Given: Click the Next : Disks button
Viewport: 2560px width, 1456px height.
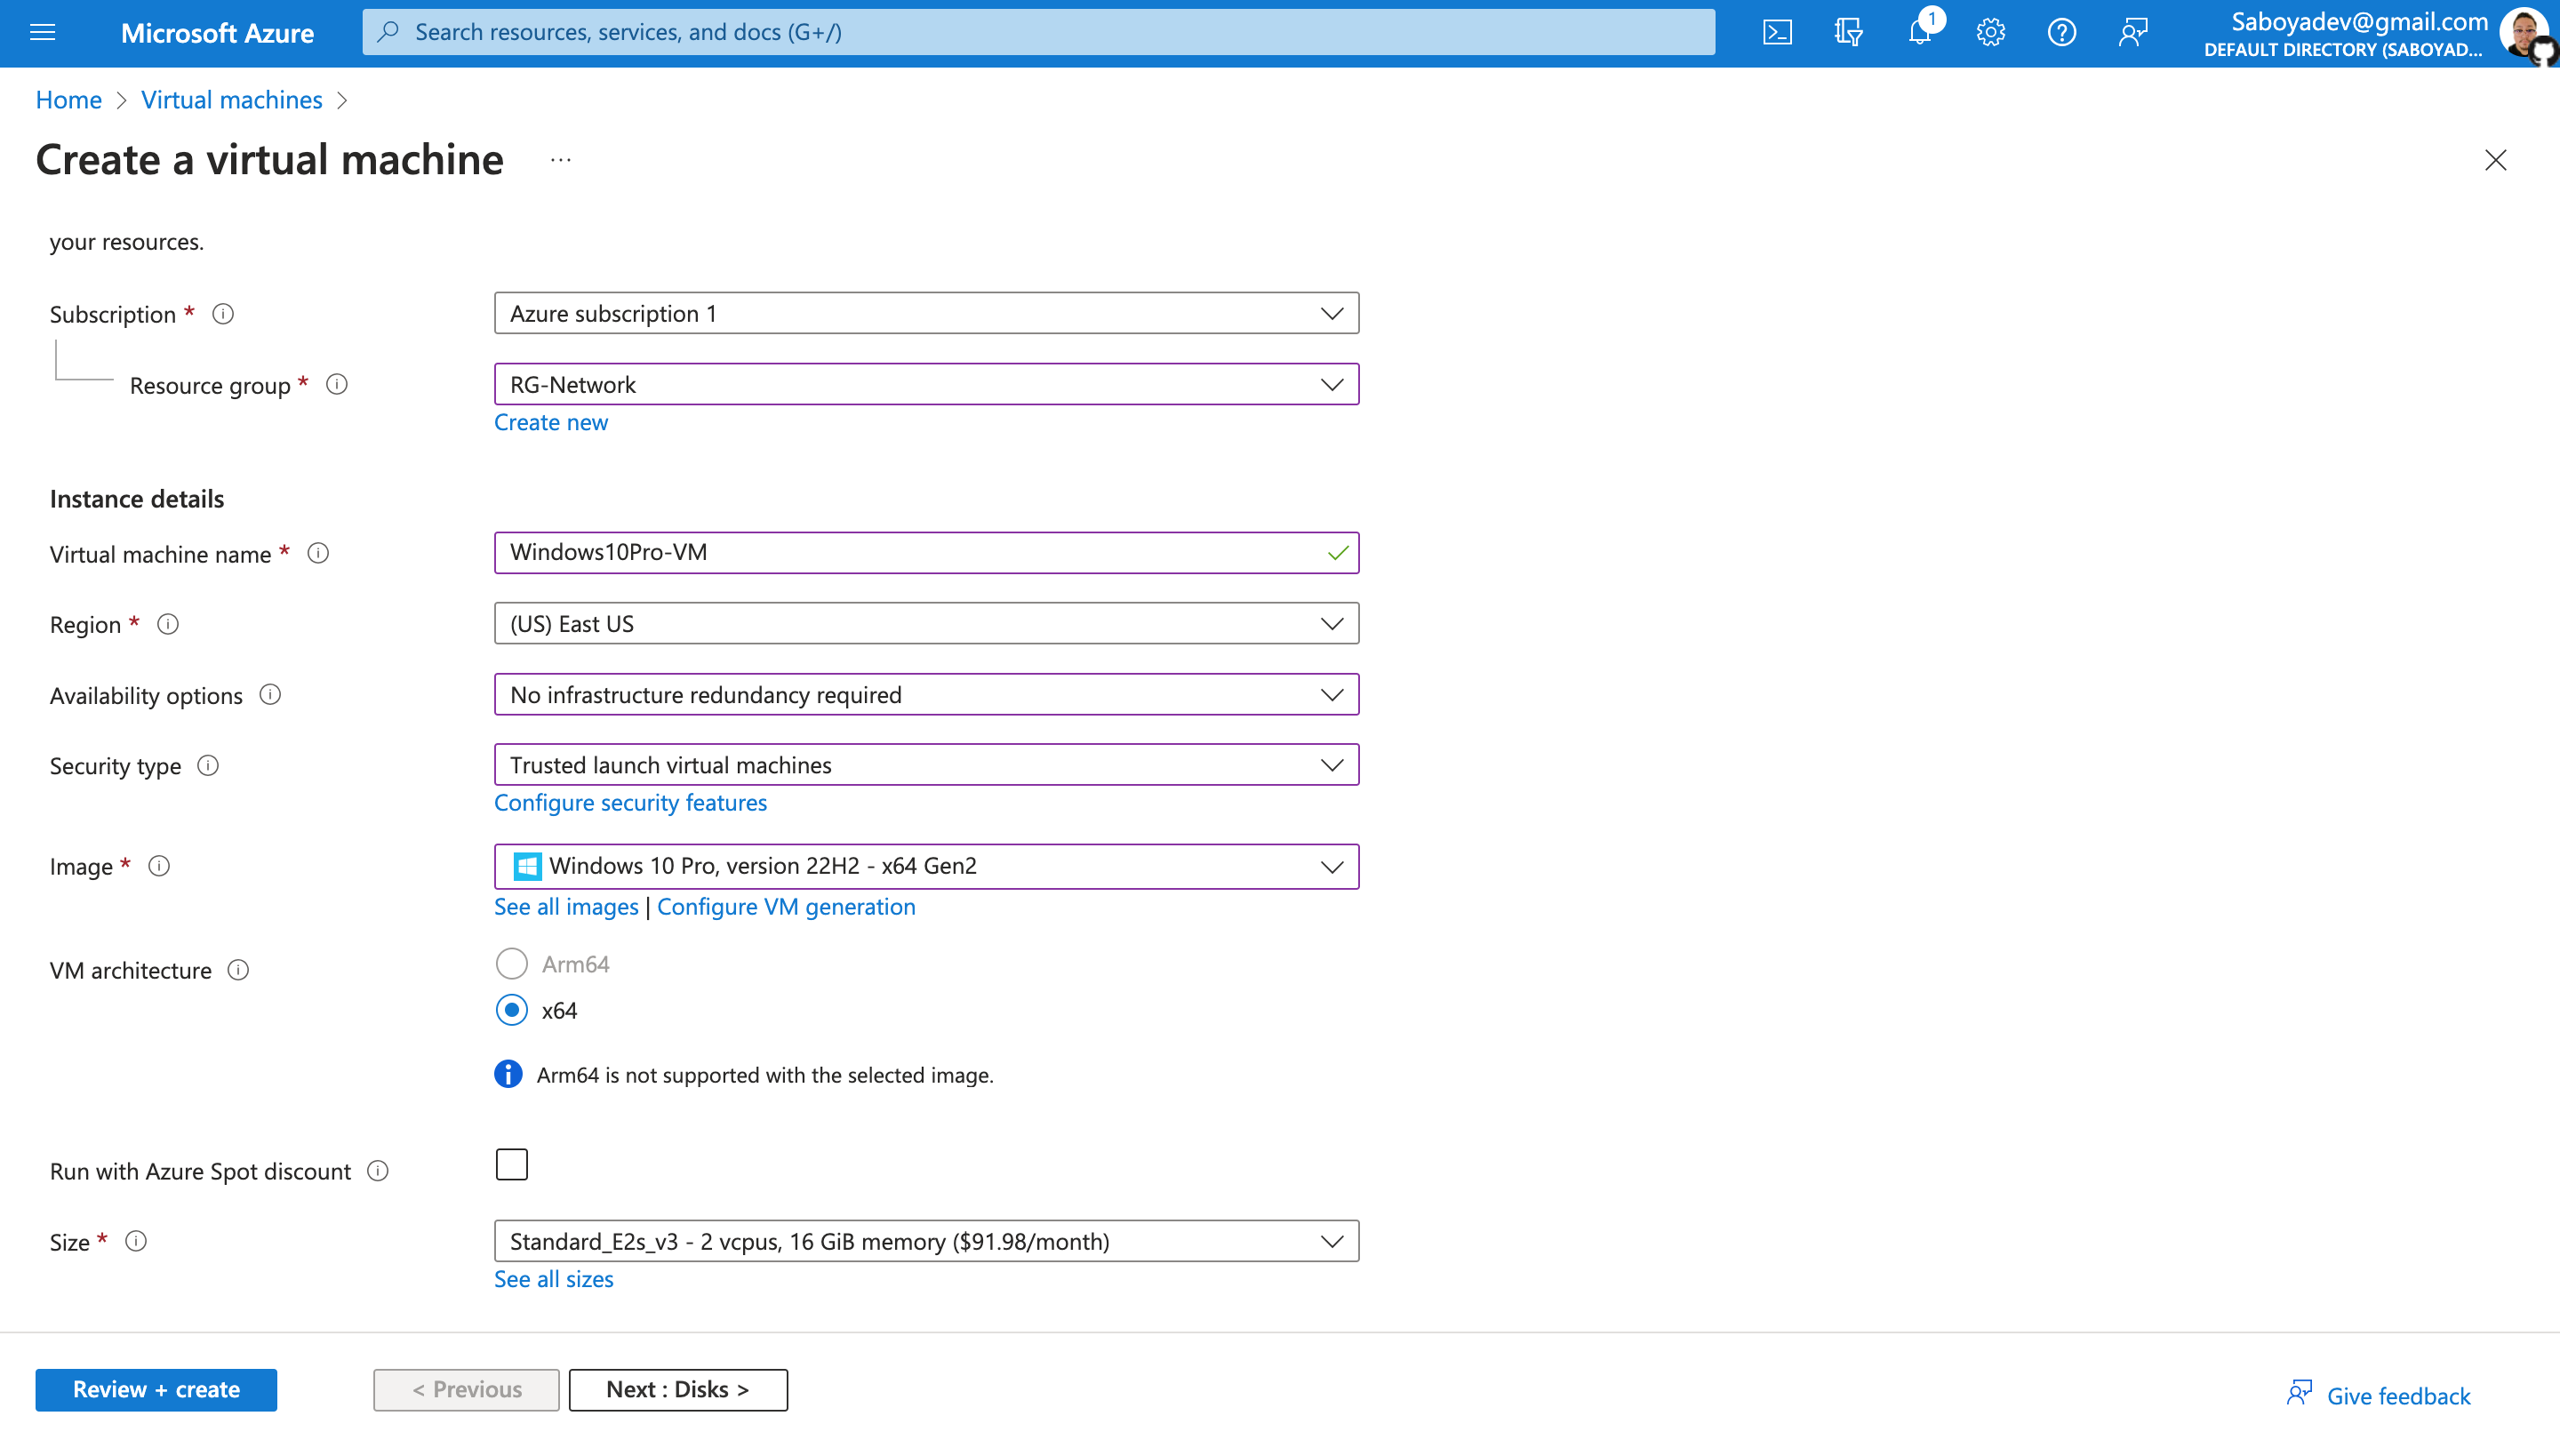Looking at the screenshot, I should (677, 1390).
